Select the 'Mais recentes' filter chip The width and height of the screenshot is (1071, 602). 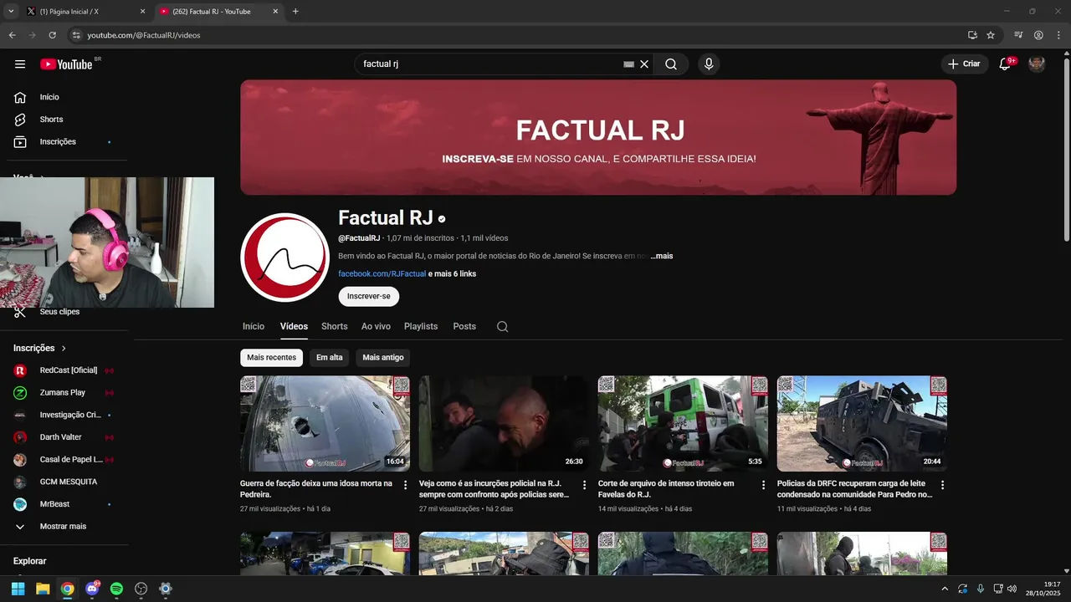271,358
